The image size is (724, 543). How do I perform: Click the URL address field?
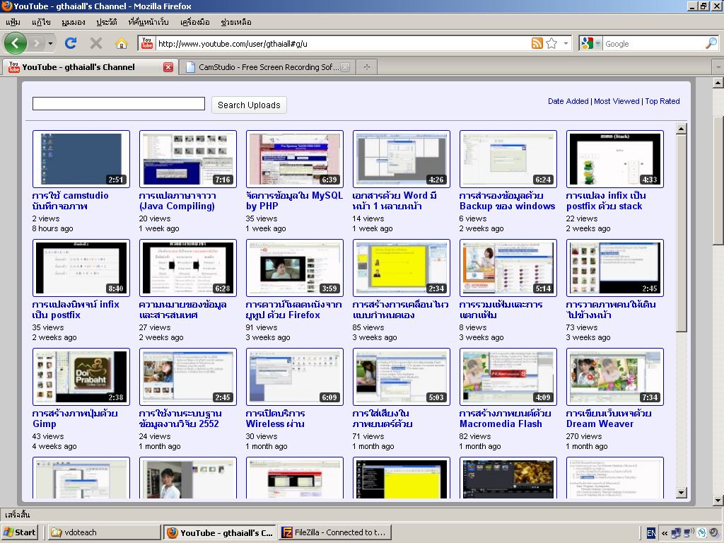pyautogui.click(x=343, y=43)
